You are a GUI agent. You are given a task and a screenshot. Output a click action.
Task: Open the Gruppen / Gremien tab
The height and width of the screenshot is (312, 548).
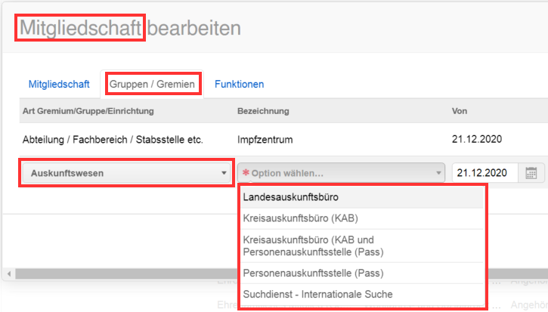[x=152, y=84]
